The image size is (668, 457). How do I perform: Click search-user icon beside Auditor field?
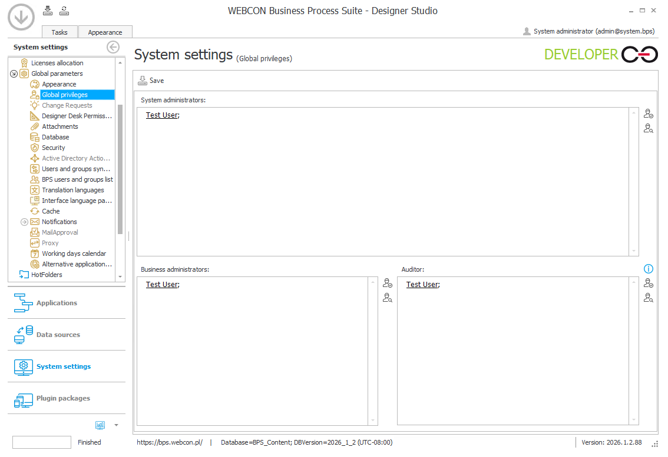coord(649,298)
